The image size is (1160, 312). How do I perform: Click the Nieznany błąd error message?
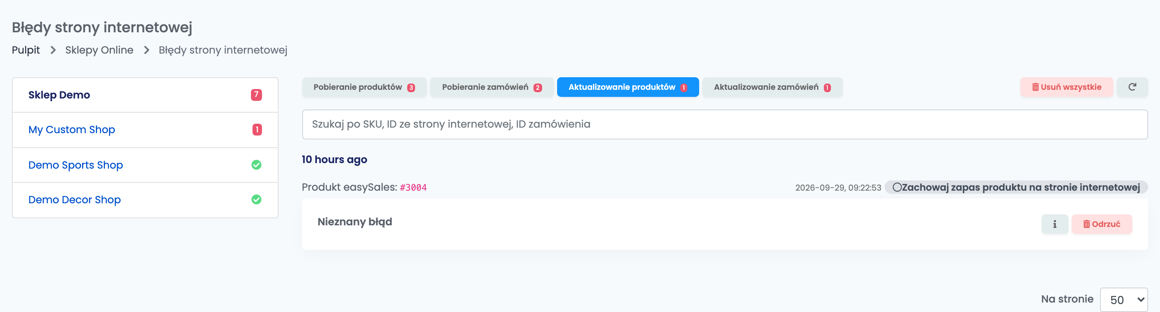pyautogui.click(x=355, y=222)
